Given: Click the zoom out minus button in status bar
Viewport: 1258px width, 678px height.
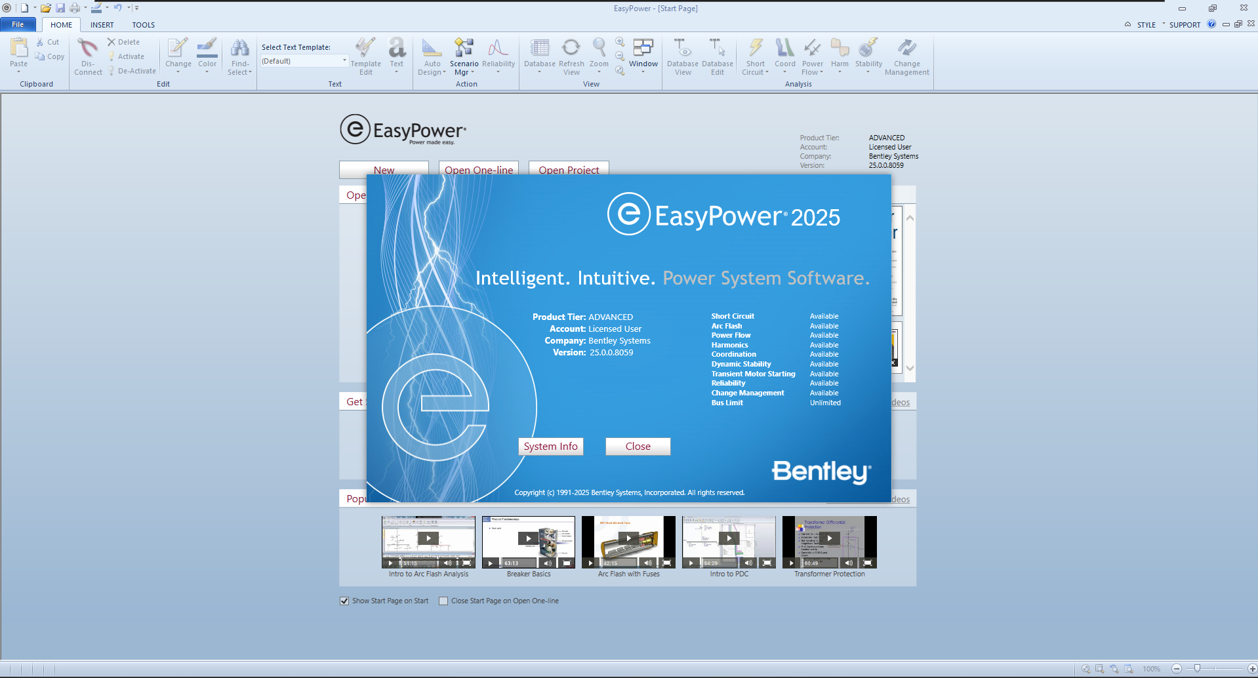Looking at the screenshot, I should tap(1177, 669).
